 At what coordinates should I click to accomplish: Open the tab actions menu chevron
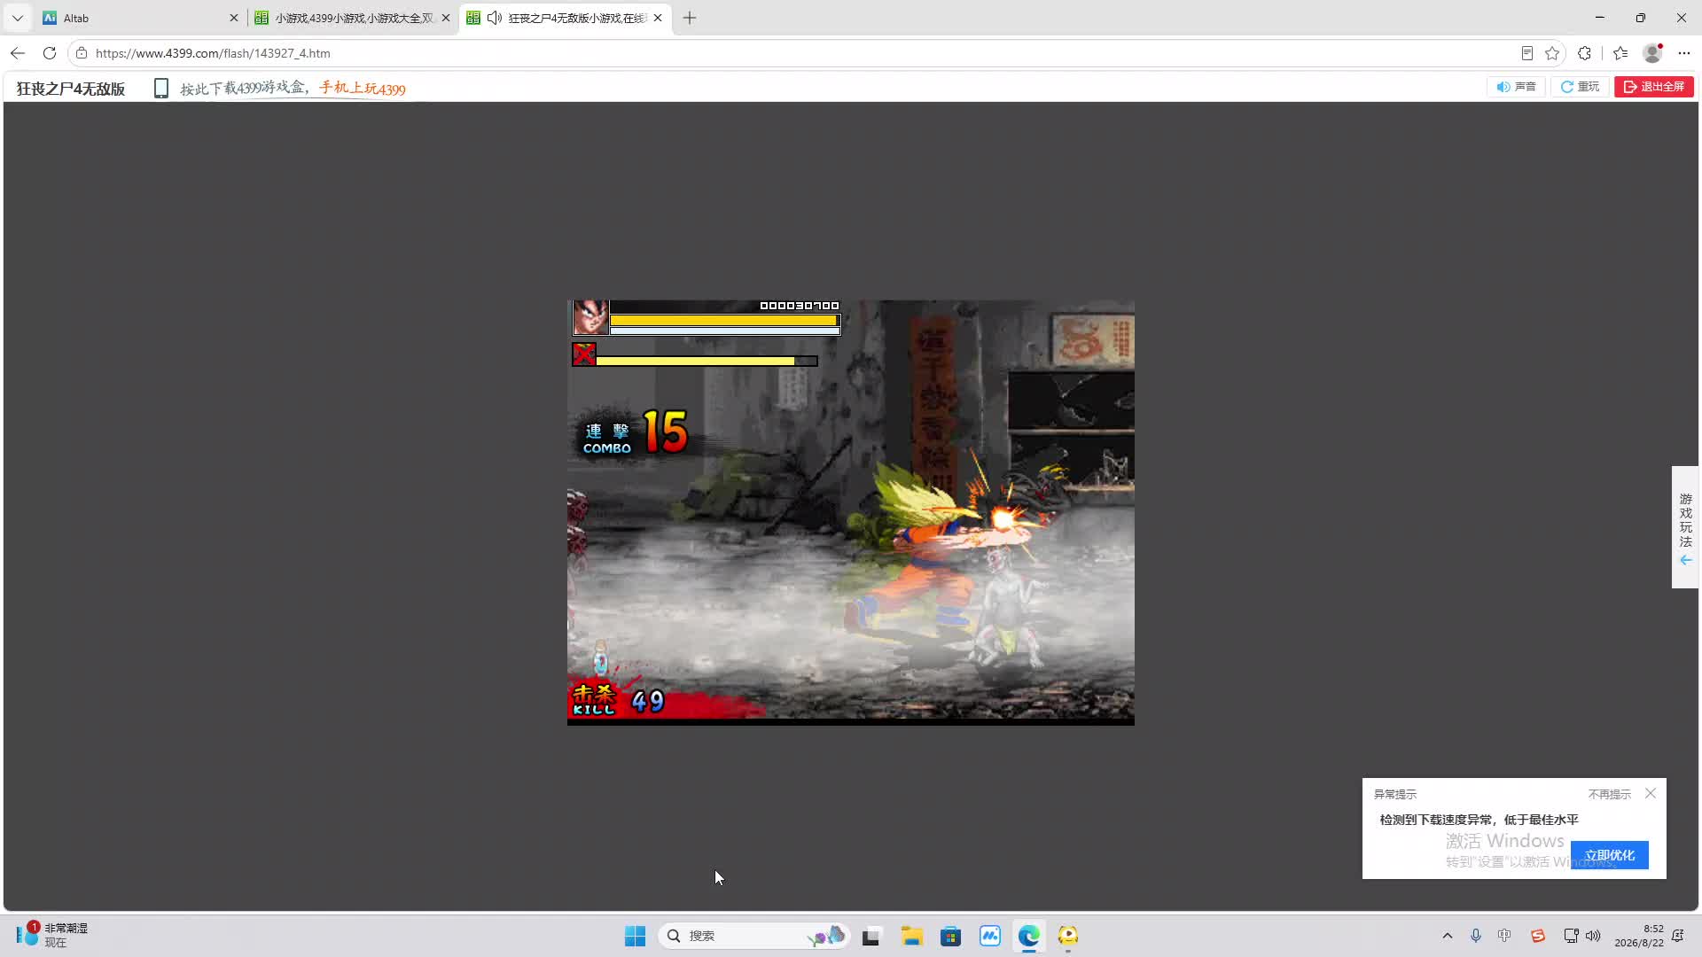pos(18,18)
